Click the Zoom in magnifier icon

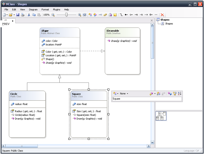coord(79,15)
